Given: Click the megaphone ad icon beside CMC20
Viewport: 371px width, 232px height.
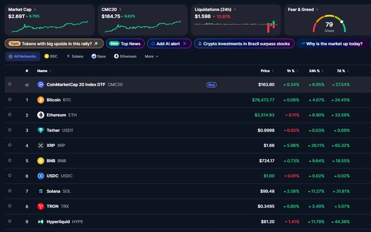Looking at the screenshot, I should (27, 85).
